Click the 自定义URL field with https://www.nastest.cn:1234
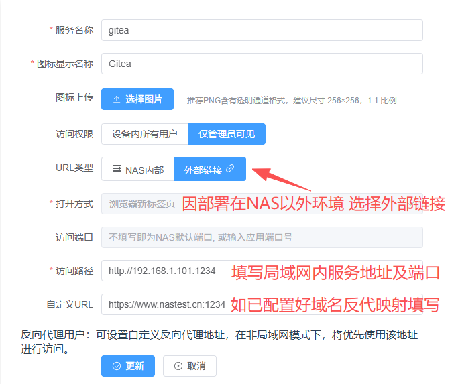 point(262,304)
